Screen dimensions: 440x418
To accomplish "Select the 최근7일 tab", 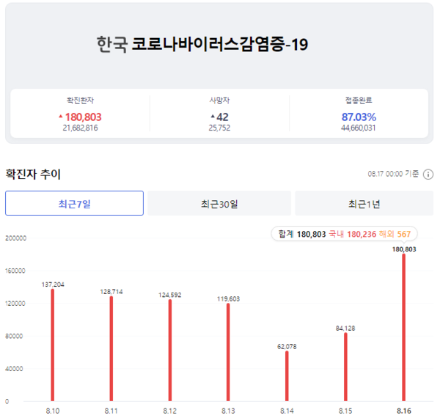I will (x=74, y=203).
